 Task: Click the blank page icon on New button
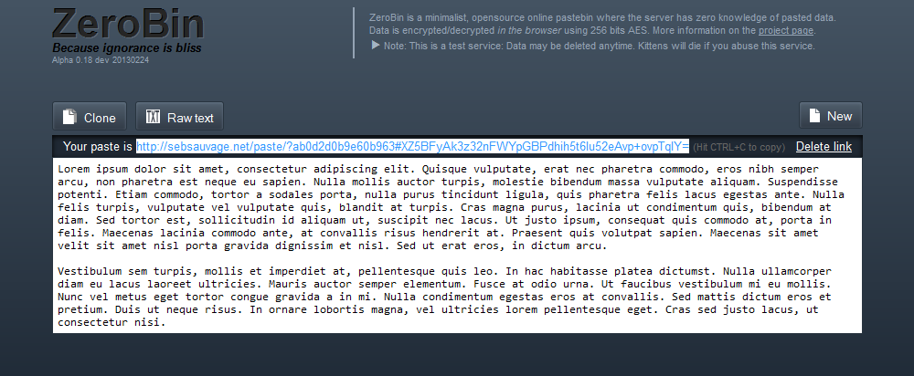(815, 115)
